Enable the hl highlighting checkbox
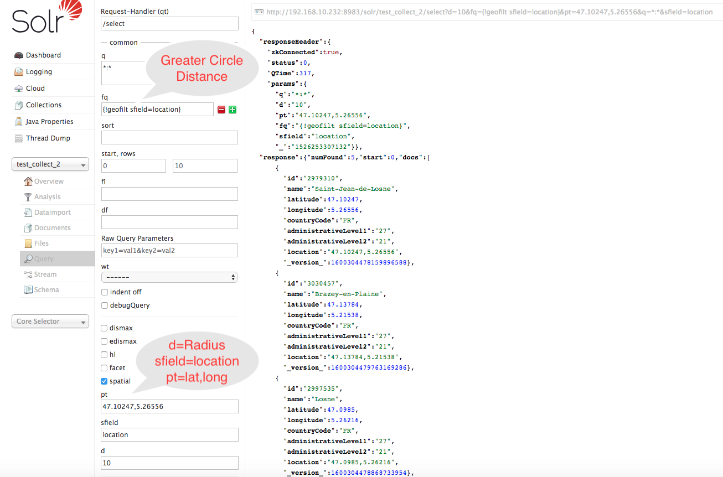Screen dimensions: 723x477 point(105,355)
